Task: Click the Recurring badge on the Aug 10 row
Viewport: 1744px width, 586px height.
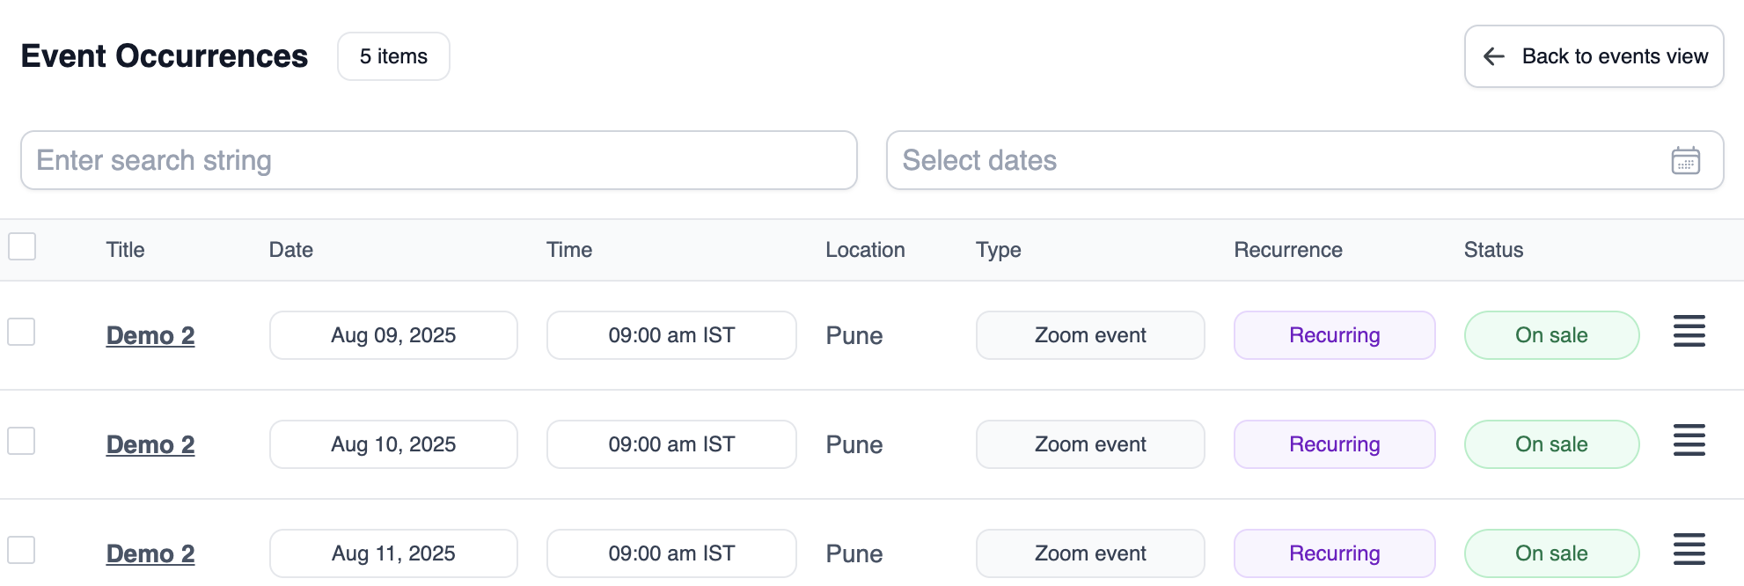Action: tap(1334, 444)
